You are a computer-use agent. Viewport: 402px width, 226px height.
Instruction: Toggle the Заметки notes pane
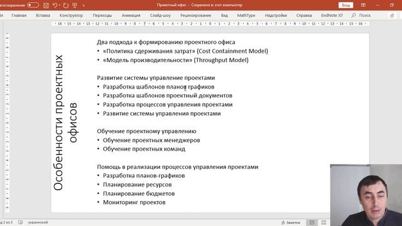pyautogui.click(x=291, y=223)
